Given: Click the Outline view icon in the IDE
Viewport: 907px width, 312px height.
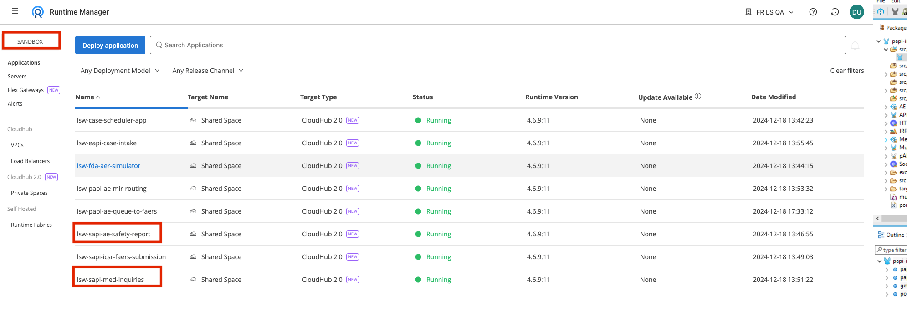Looking at the screenshot, I should pyautogui.click(x=881, y=235).
